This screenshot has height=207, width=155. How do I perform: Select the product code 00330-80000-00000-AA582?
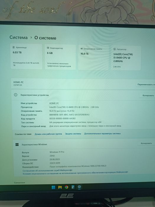(63, 118)
